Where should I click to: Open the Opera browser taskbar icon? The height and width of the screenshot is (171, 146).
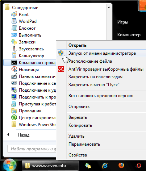pos(139,166)
